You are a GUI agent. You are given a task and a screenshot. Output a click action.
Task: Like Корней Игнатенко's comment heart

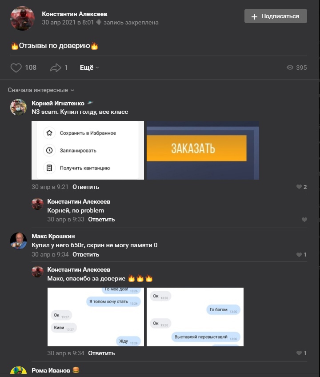point(299,187)
